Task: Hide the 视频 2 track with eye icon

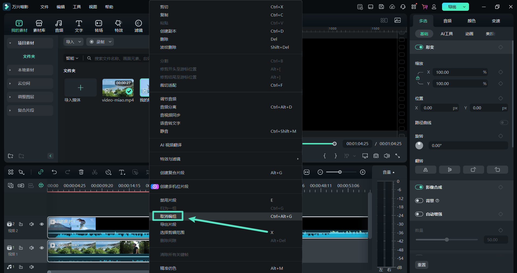Action: [42, 224]
